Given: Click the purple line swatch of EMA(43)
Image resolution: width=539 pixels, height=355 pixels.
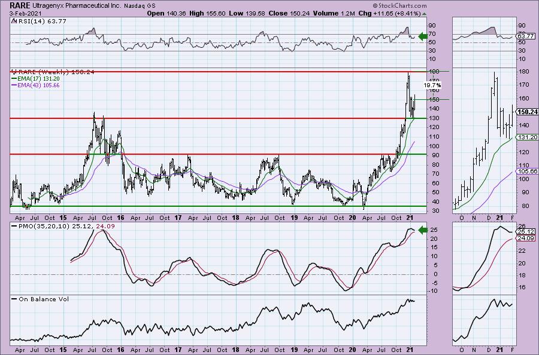Looking at the screenshot, I should tap(14, 85).
